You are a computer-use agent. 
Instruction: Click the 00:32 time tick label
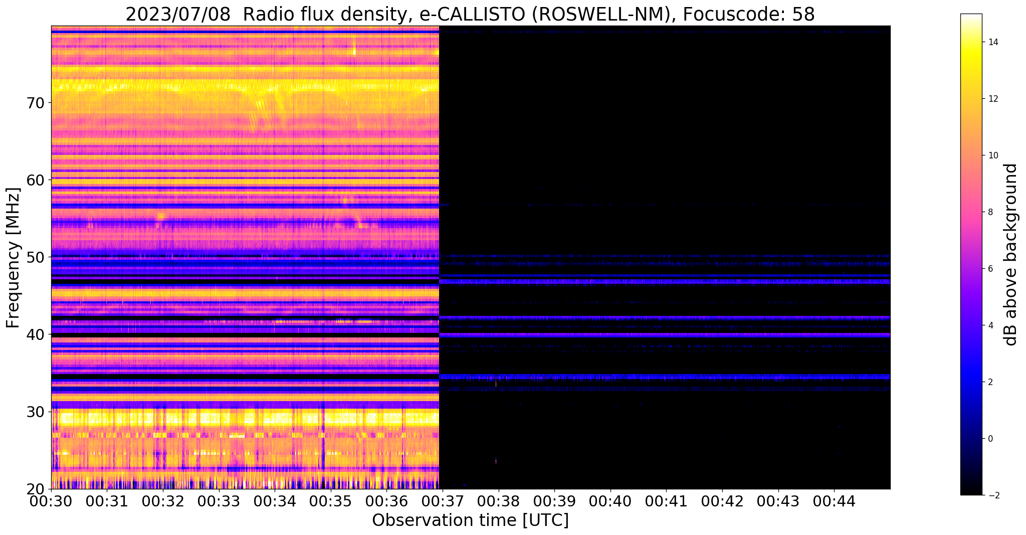[163, 501]
